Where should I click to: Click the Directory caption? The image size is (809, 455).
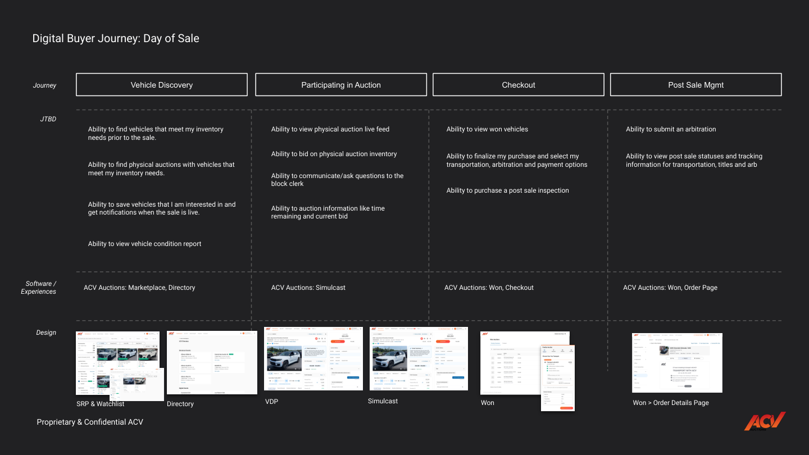(x=180, y=404)
